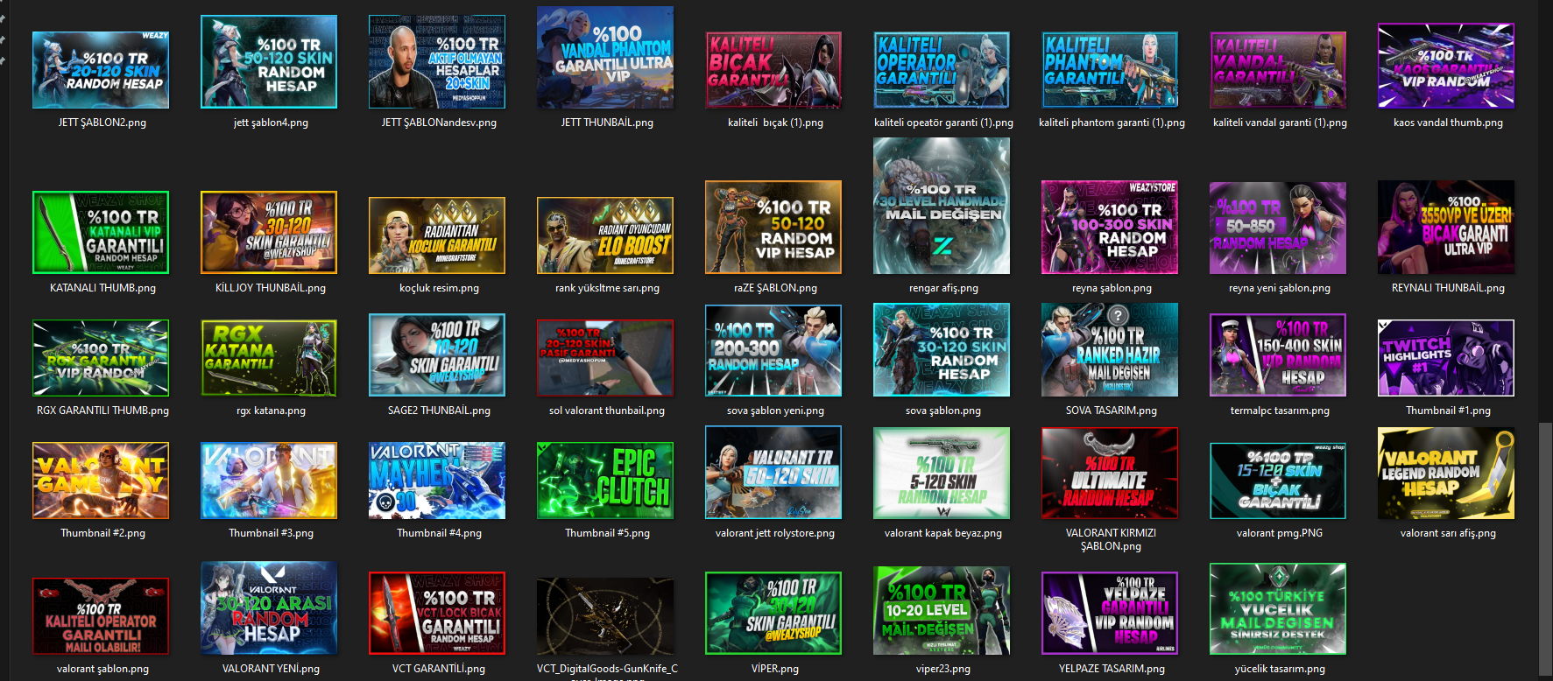Click the file name "Thumbnail #2.png"

pos(102,533)
